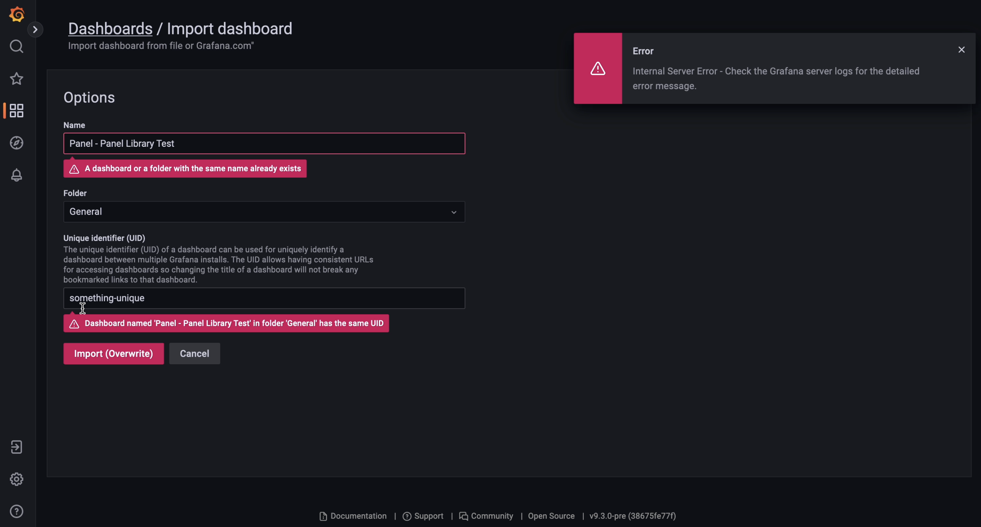Click the Import (Overwrite) button
The image size is (981, 527).
point(113,353)
